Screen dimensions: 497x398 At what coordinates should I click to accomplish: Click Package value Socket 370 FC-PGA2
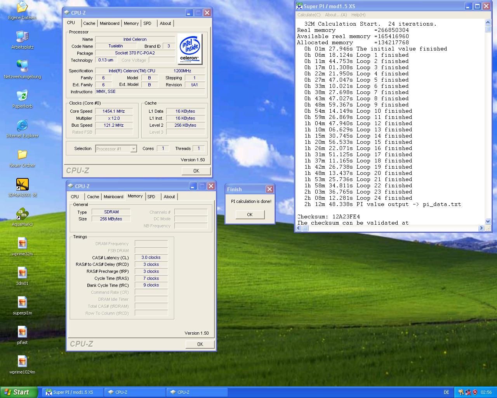(x=135, y=53)
